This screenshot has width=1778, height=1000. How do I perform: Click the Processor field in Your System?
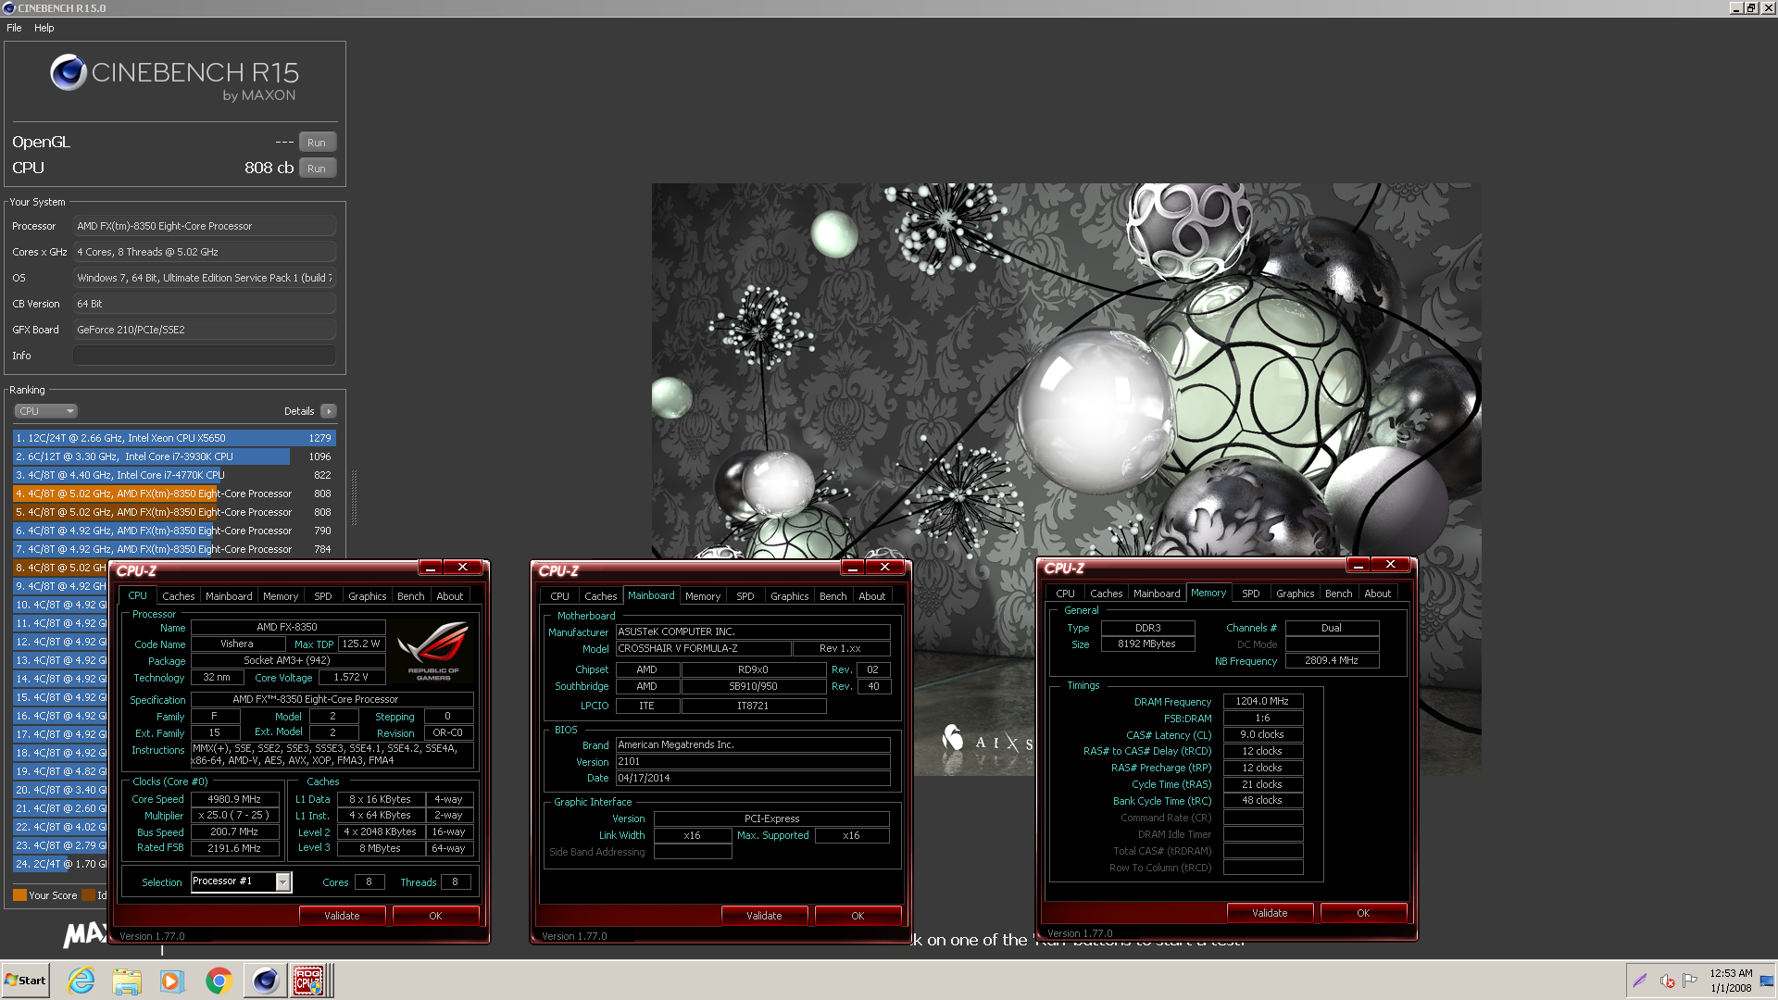[205, 226]
